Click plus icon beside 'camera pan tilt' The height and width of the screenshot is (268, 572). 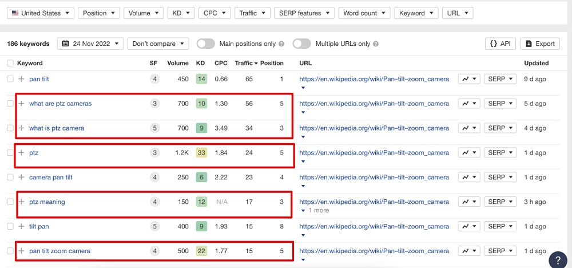coord(22,177)
